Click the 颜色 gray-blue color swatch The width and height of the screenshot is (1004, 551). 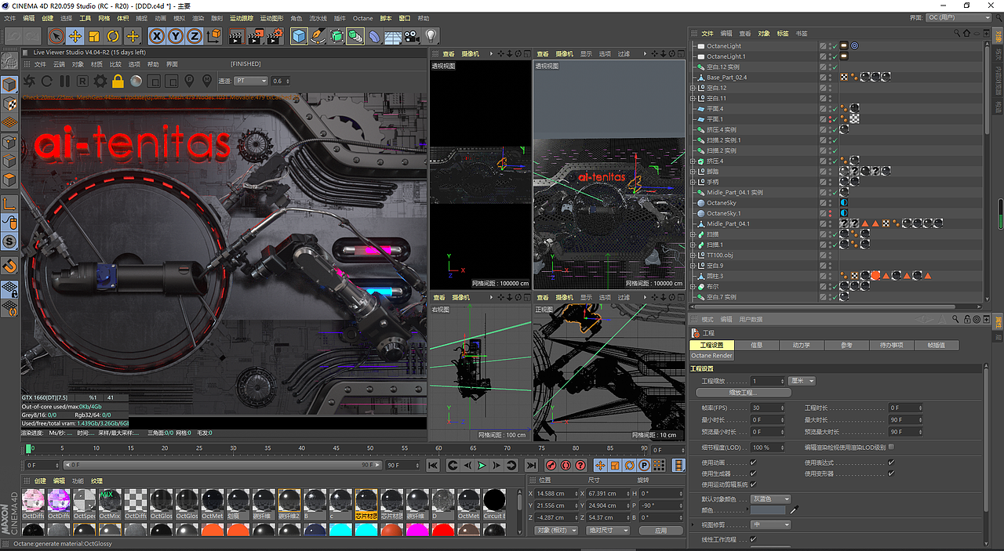[768, 509]
